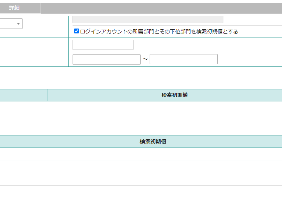
Task: Click the cell area right of the range end field
Action: (250, 59)
